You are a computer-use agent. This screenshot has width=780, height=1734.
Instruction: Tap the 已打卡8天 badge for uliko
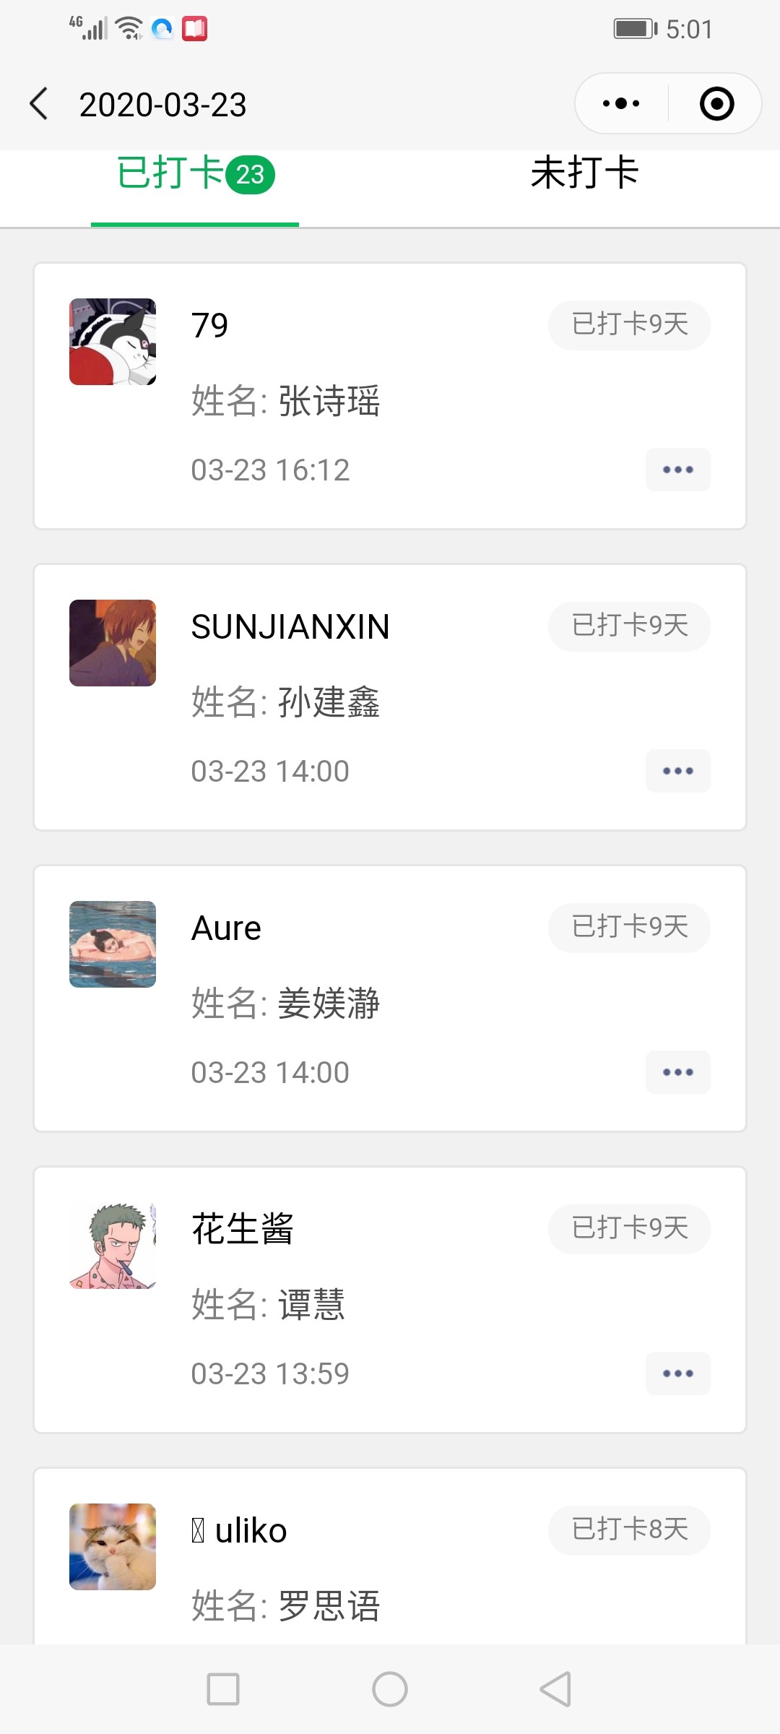(629, 1530)
